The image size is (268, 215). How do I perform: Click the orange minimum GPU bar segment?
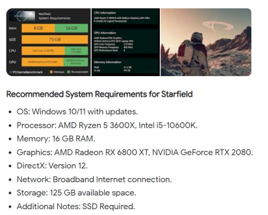tap(42, 62)
